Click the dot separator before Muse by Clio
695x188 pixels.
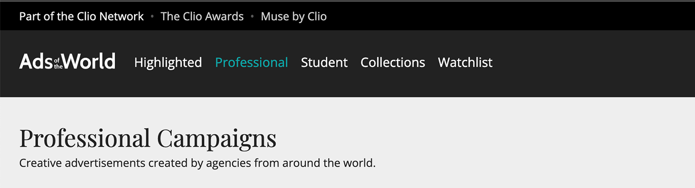pyautogui.click(x=252, y=17)
